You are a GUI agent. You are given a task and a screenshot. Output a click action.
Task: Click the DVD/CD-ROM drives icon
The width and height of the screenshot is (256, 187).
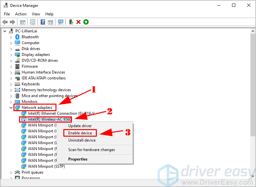pyautogui.click(x=17, y=60)
